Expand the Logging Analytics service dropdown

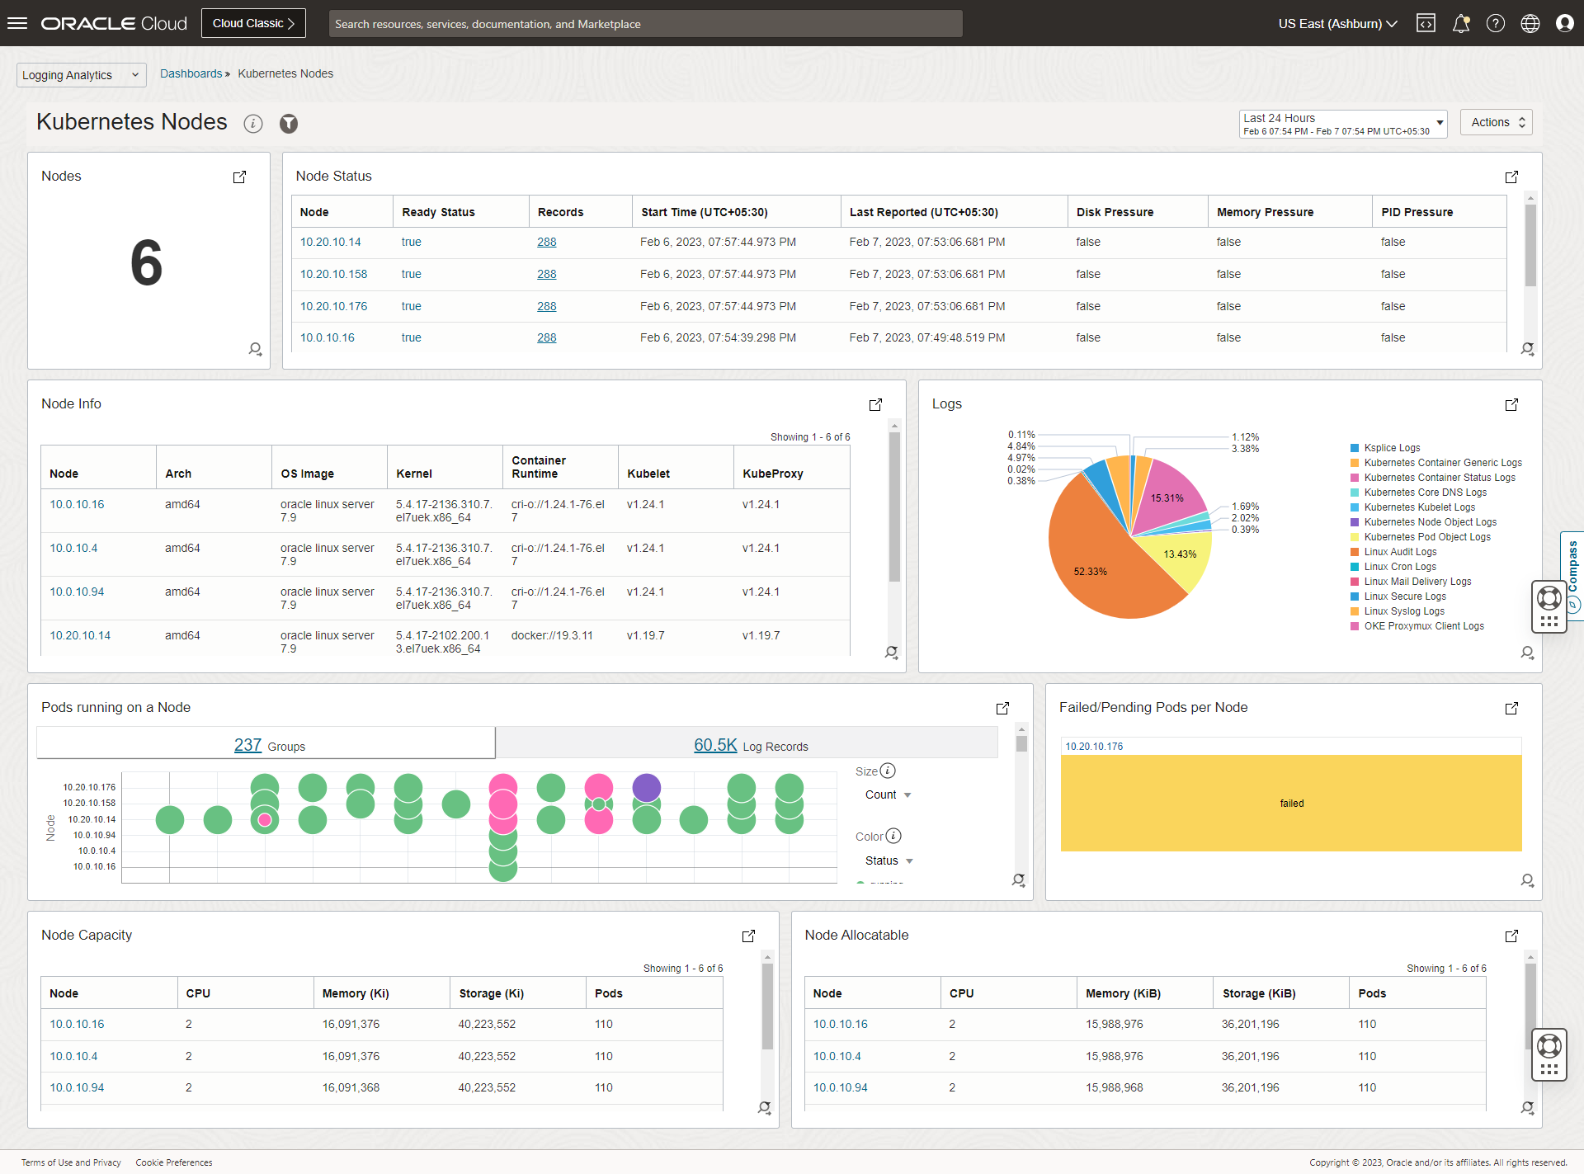click(81, 75)
